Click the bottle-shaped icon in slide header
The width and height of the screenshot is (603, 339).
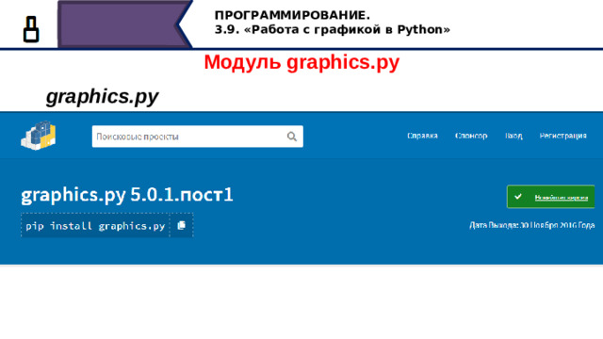pos(31,29)
